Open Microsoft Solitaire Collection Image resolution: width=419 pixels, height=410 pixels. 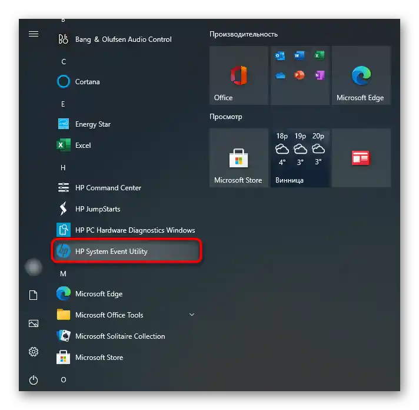point(125,336)
